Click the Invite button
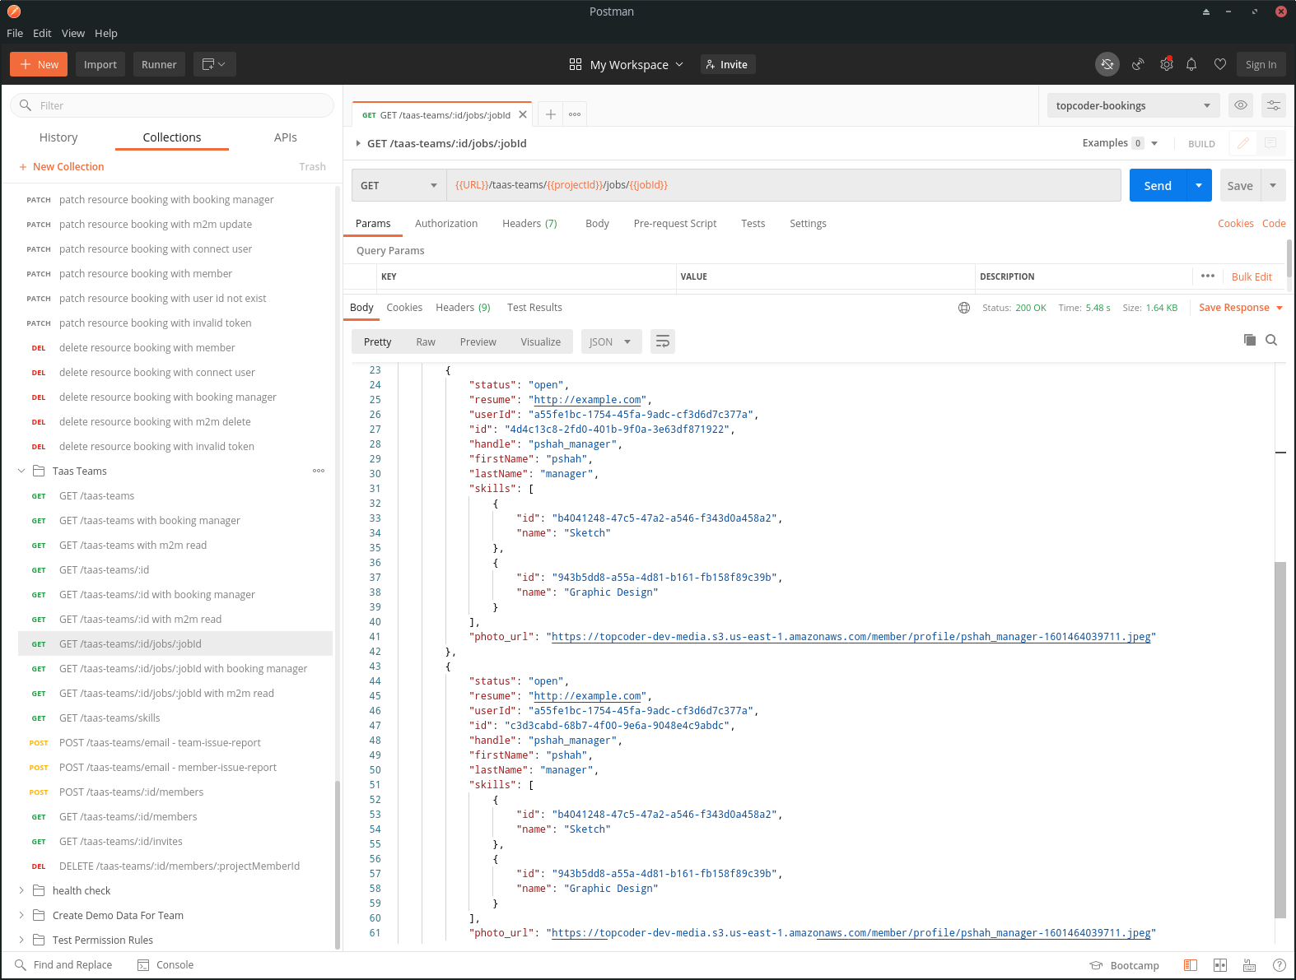1296x980 pixels. point(728,64)
